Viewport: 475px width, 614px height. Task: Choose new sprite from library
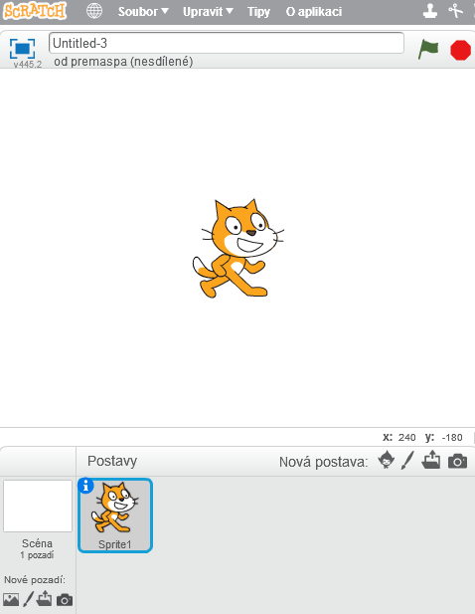click(387, 460)
